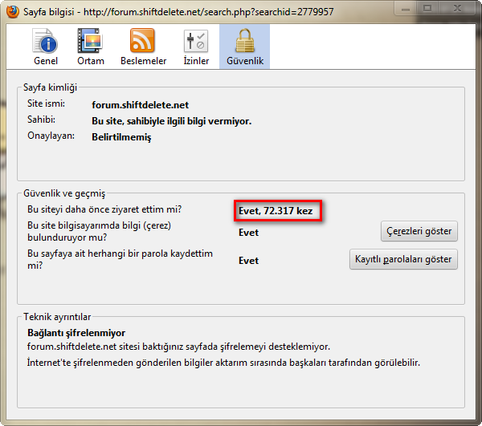482x426 pixels.
Task: Click the 'Evet' answer beside cookie question
Action: tap(249, 233)
